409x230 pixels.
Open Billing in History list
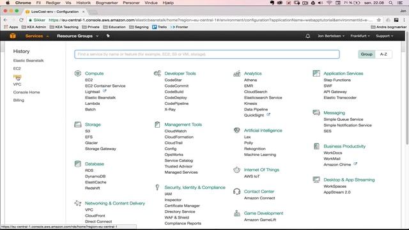click(x=19, y=100)
